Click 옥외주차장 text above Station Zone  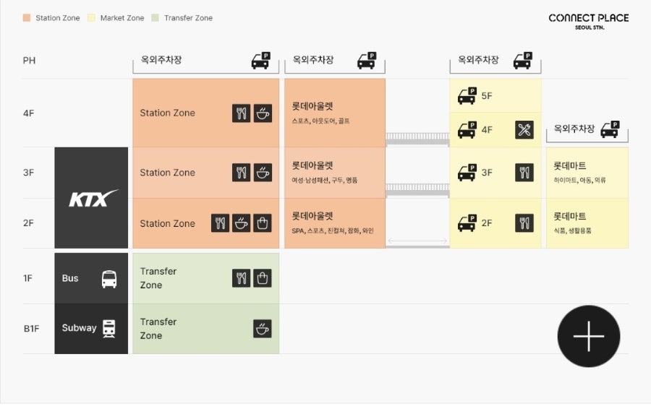(161, 60)
